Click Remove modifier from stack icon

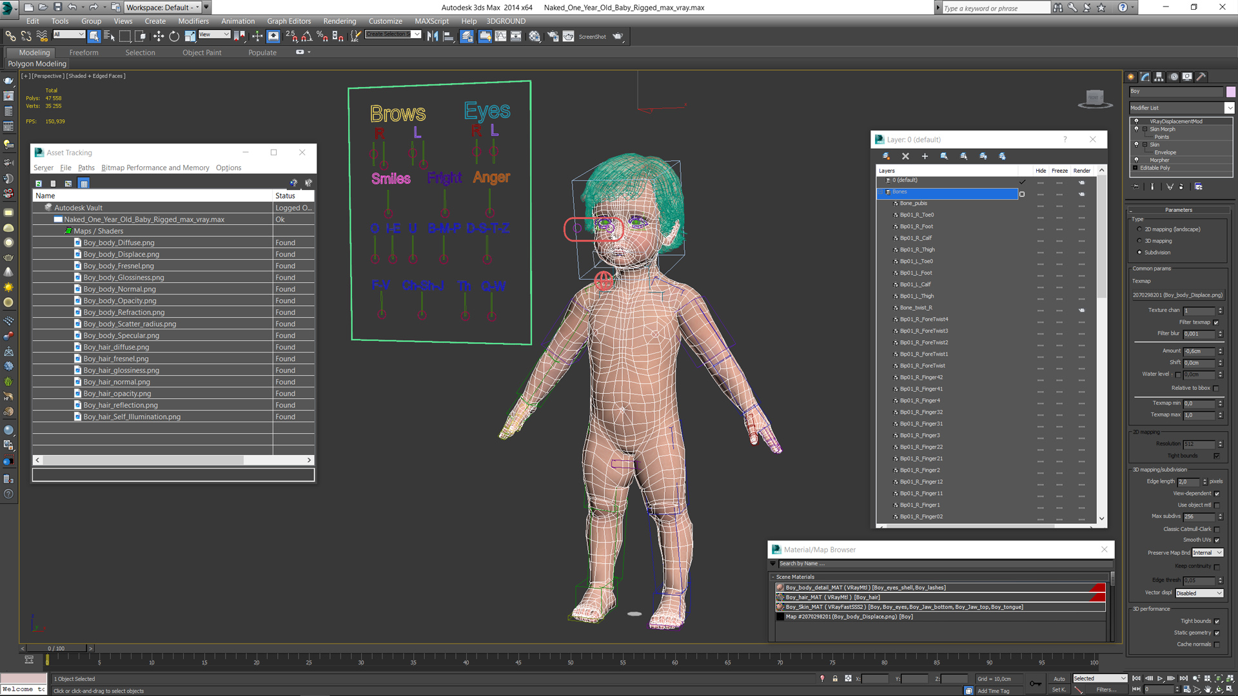click(x=1181, y=187)
